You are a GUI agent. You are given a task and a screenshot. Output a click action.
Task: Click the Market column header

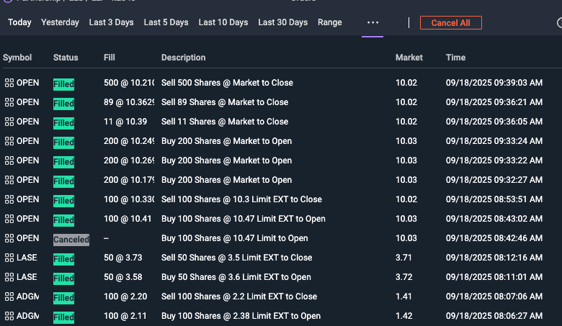point(409,58)
